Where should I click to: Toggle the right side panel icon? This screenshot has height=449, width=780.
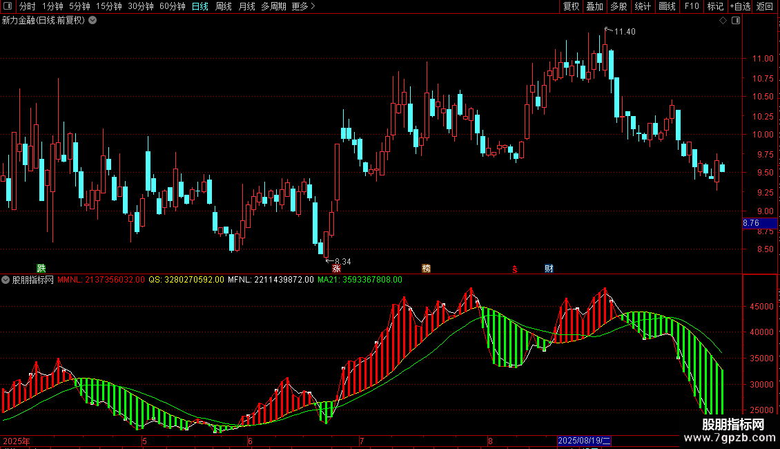736,21
